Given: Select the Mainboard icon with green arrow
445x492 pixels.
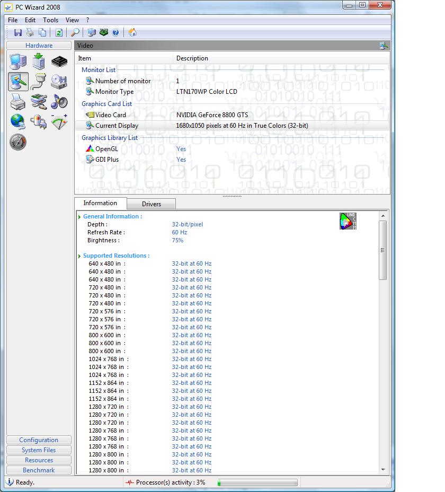Looking at the screenshot, I should click(x=39, y=61).
